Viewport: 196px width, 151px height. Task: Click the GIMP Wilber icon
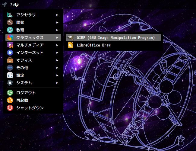coord(71,37)
